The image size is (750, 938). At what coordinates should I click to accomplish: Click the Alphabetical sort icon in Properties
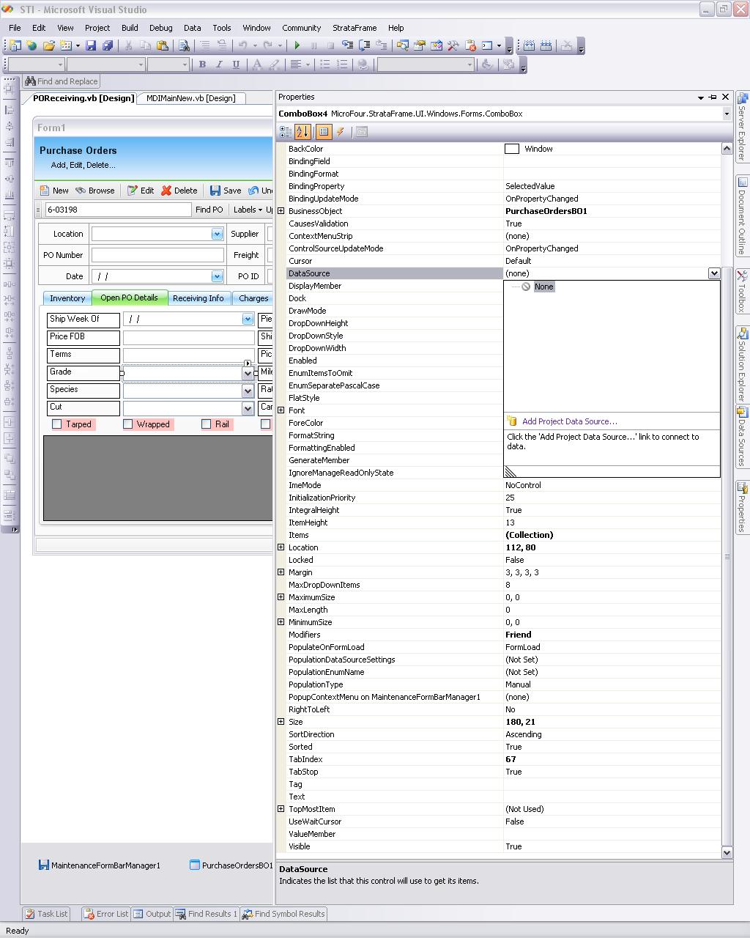point(302,132)
